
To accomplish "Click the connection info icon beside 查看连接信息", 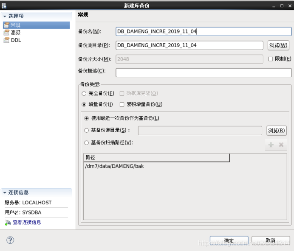I will click(x=8, y=223).
